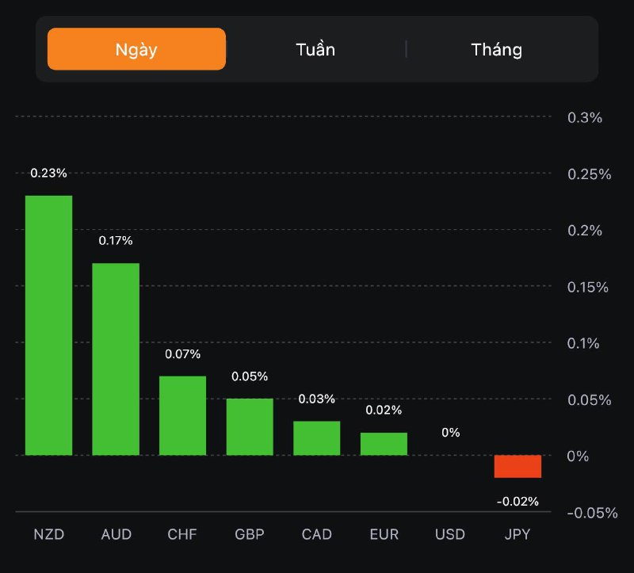Click the AUD green bar
The image size is (634, 573).
point(116,359)
